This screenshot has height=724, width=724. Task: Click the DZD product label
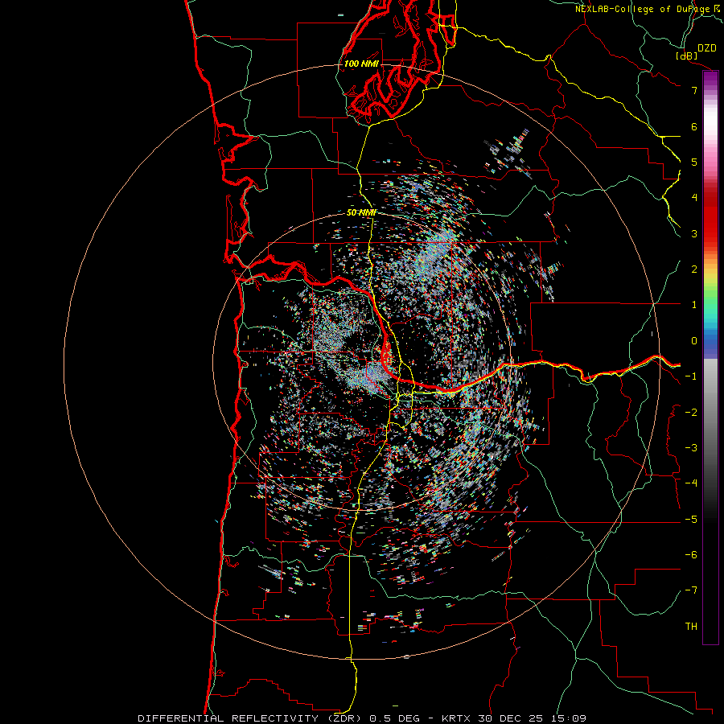click(706, 48)
